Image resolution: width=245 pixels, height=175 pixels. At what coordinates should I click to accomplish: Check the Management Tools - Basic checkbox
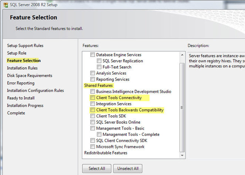point(93,128)
